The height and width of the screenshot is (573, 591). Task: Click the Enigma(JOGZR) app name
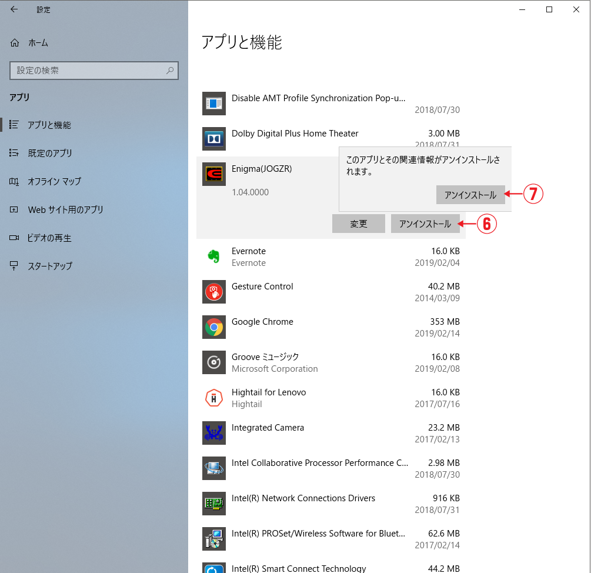point(262,169)
